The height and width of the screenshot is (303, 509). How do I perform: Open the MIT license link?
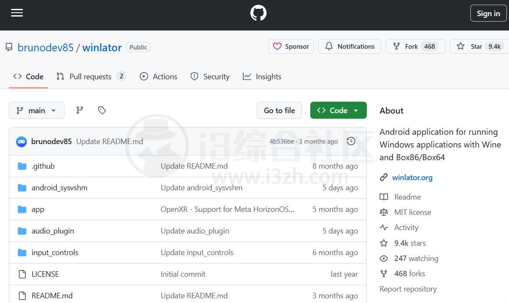[x=413, y=212]
